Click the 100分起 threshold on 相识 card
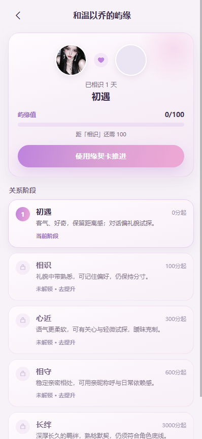This screenshot has height=439, width=202. point(176,266)
